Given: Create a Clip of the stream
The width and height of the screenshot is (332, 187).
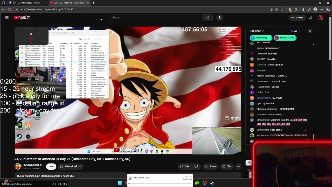Looking at the screenshot, I should [x=226, y=166].
